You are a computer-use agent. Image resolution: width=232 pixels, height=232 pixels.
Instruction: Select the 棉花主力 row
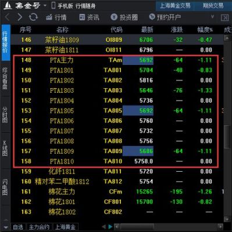tap(117, 191)
